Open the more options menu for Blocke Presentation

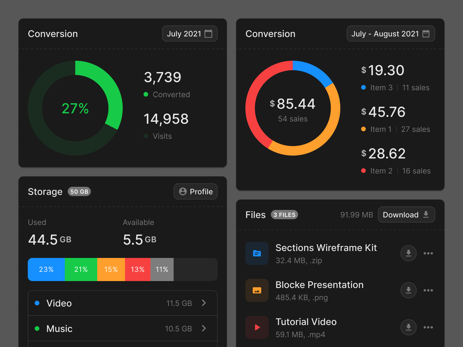coord(429,291)
